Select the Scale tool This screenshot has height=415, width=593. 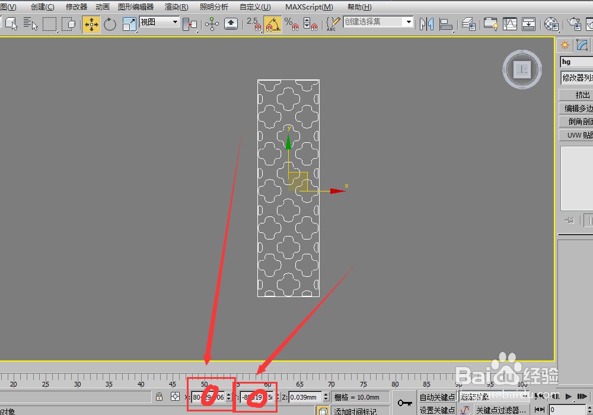point(129,24)
